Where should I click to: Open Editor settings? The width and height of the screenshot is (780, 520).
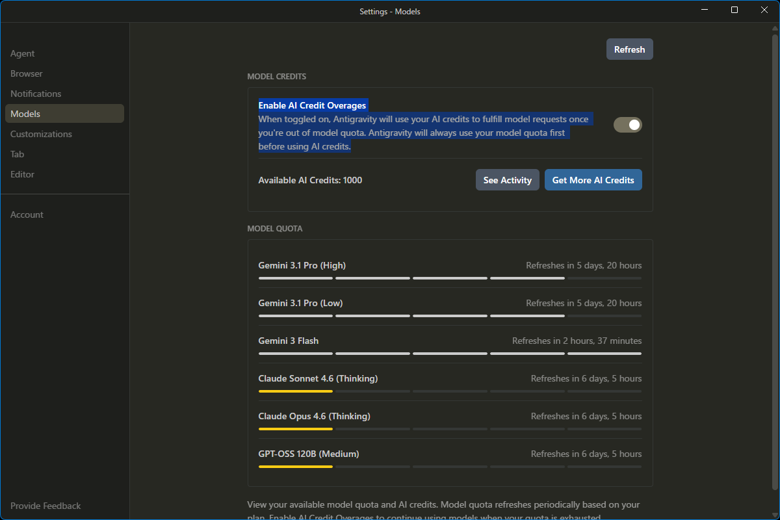22,174
